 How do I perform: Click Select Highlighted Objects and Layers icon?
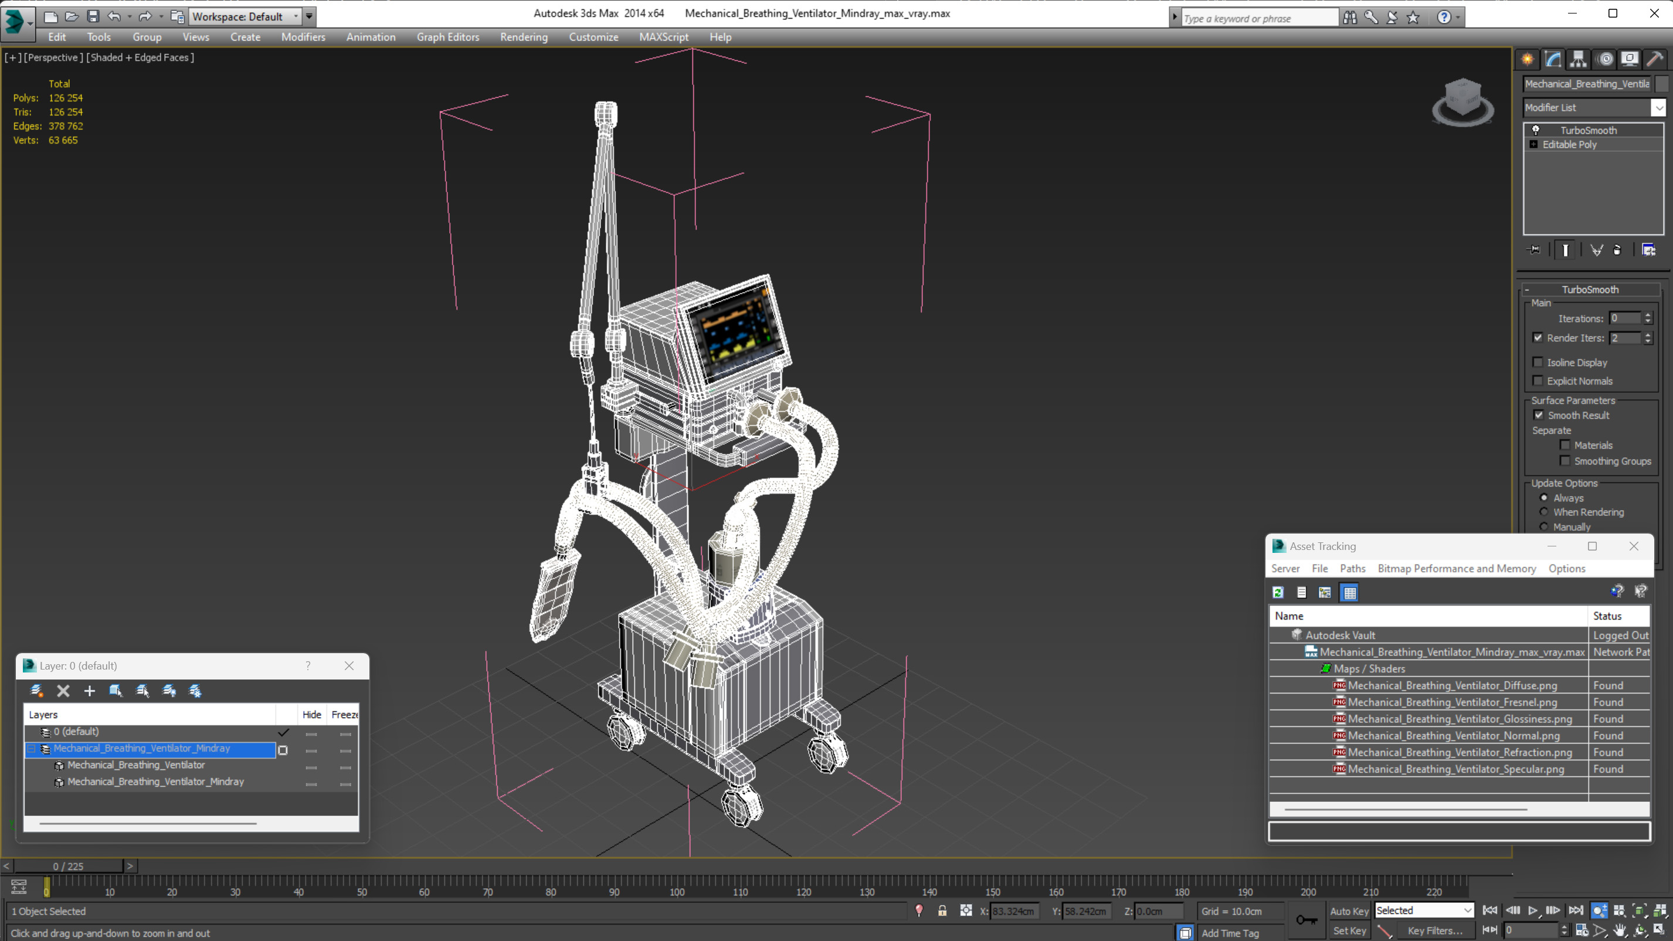[116, 690]
